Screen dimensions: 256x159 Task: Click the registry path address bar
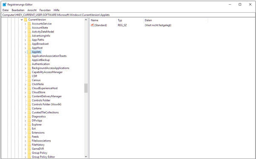(128, 15)
